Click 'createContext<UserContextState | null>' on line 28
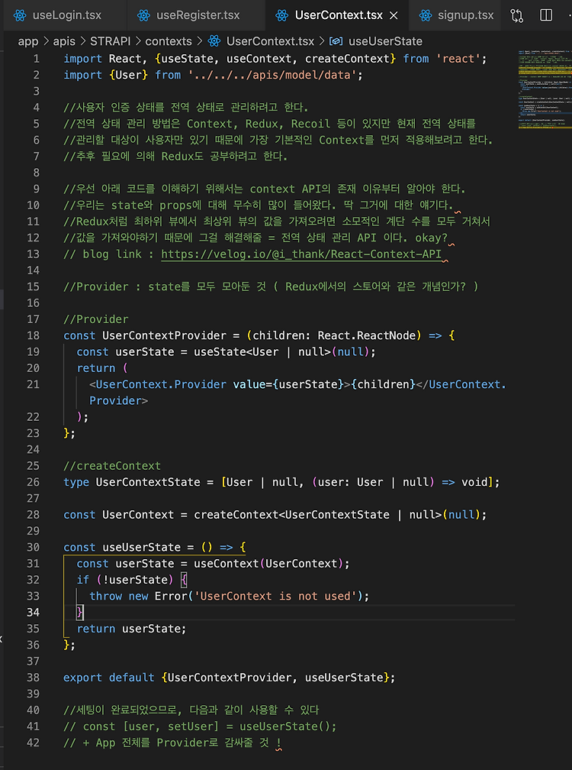 pyautogui.click(x=317, y=515)
